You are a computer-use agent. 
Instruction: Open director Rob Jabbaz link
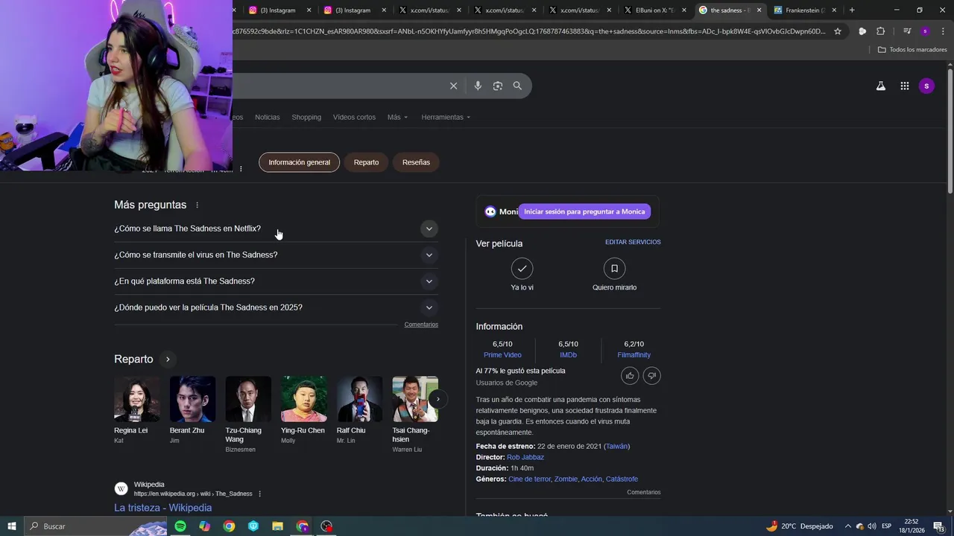[525, 457]
